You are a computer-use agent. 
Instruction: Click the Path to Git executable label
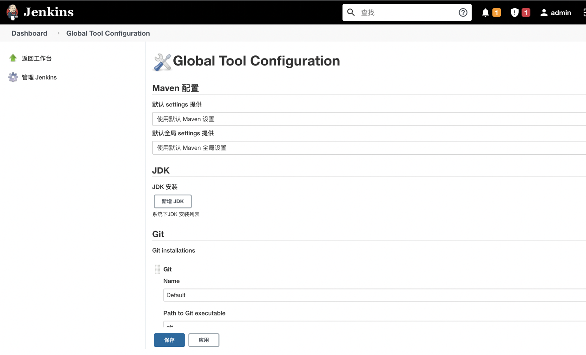pos(194,313)
